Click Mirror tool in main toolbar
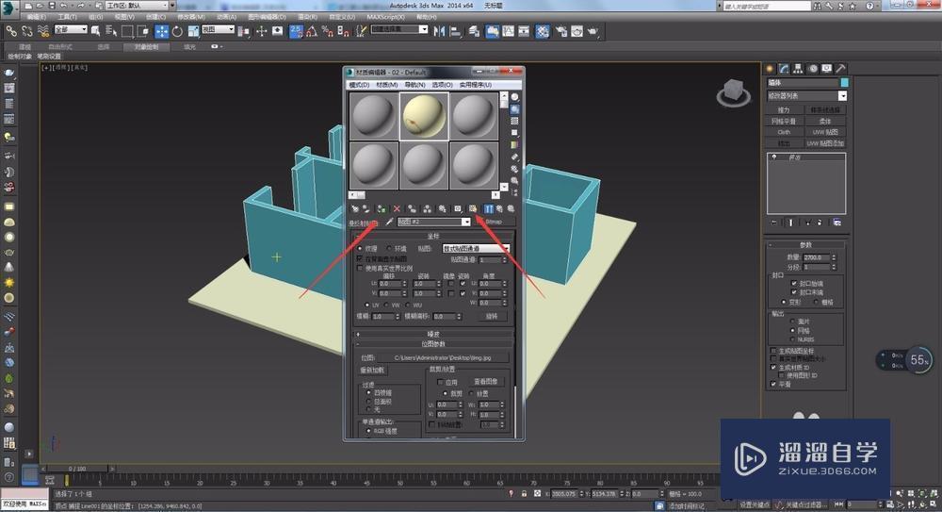The image size is (942, 512). pyautogui.click(x=439, y=31)
